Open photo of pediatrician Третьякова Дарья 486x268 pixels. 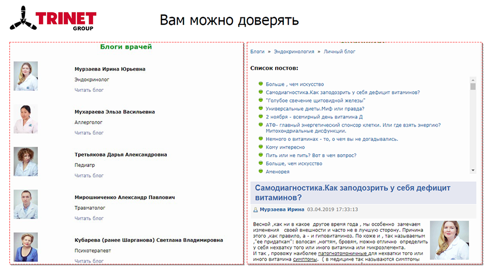coord(26,162)
